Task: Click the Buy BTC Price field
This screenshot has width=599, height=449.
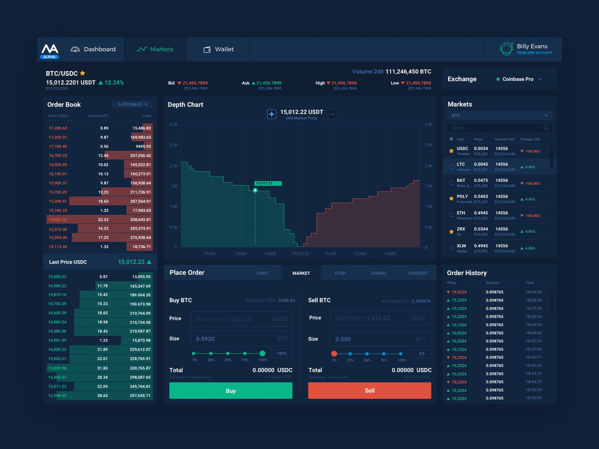Action: click(242, 319)
